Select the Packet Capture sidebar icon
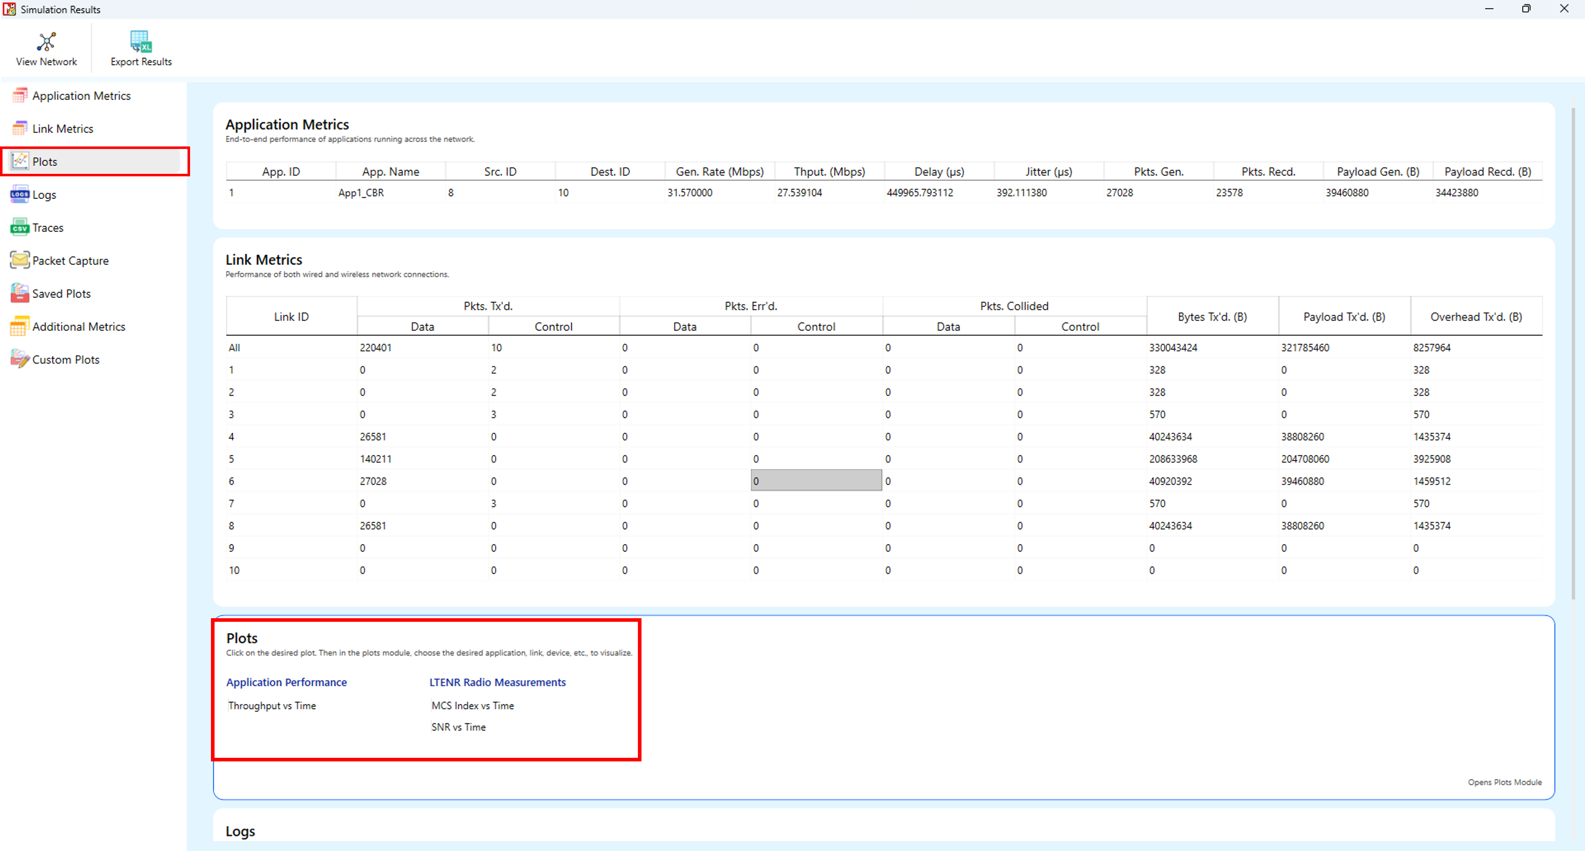Viewport: 1585px width, 851px height. pos(20,261)
